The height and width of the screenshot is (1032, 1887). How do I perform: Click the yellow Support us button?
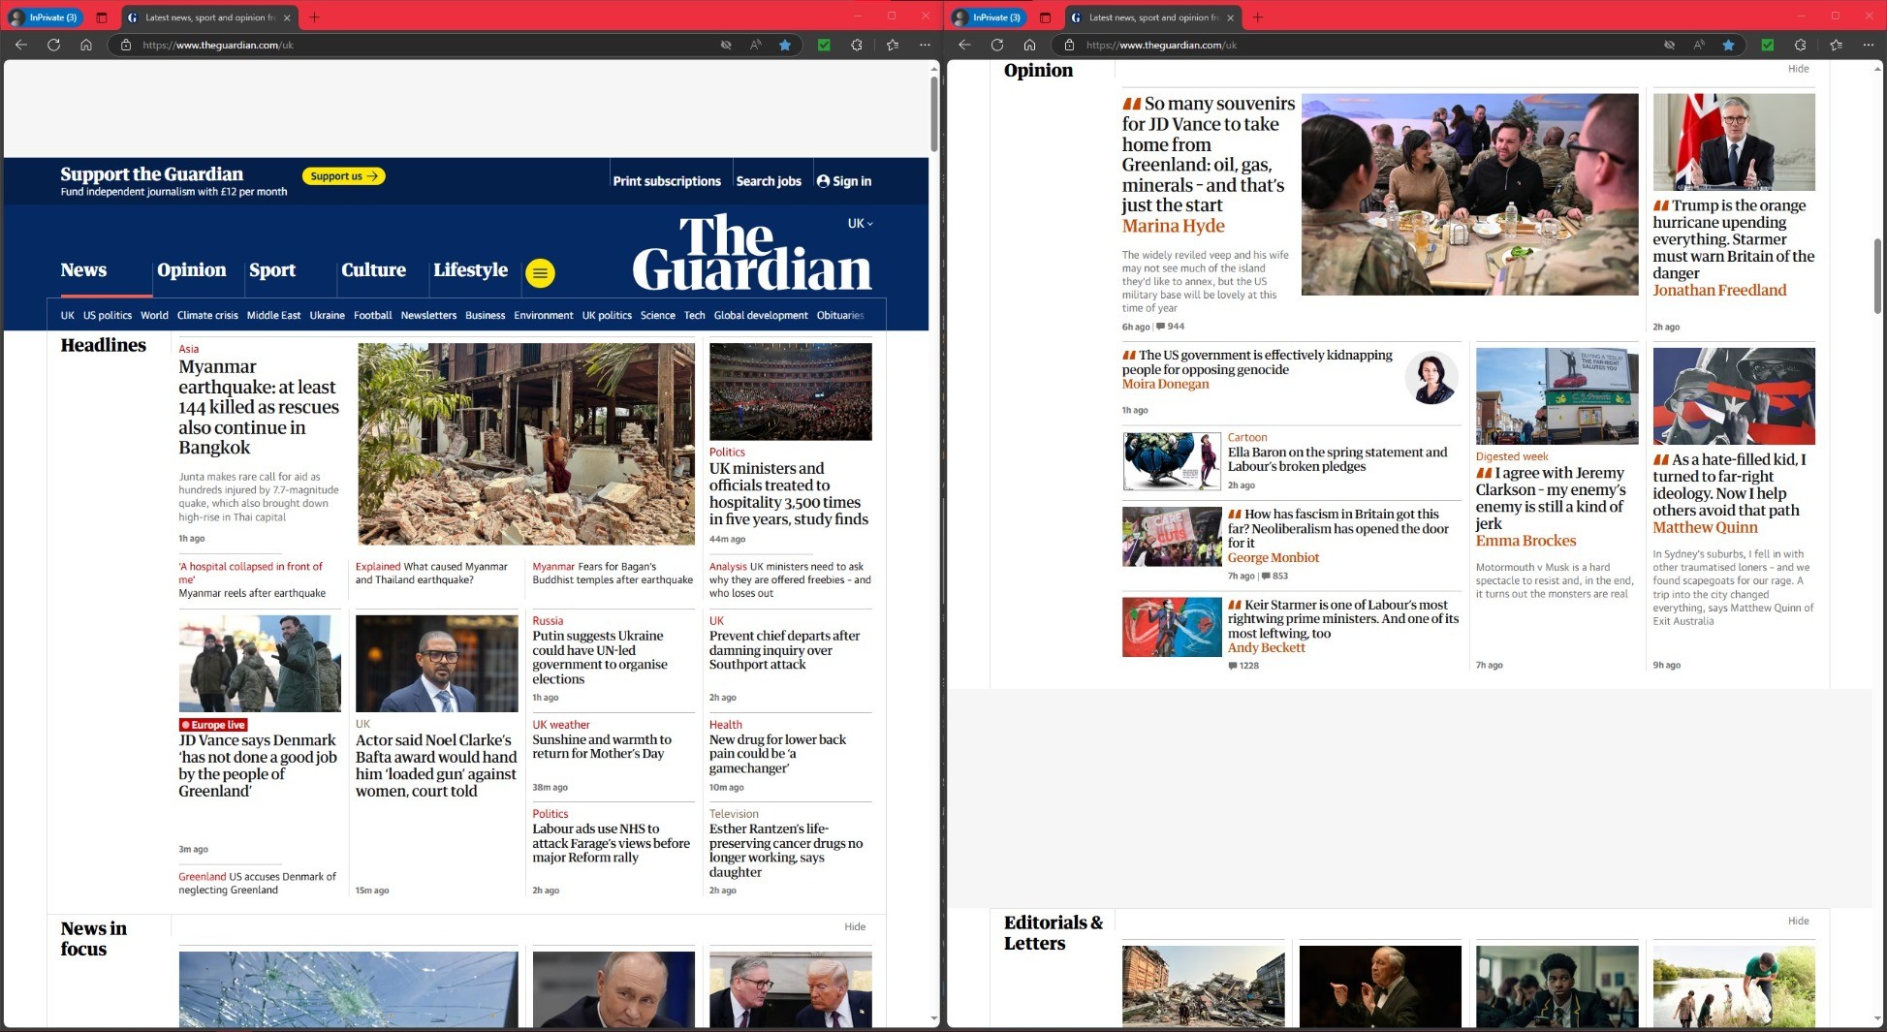point(344,176)
